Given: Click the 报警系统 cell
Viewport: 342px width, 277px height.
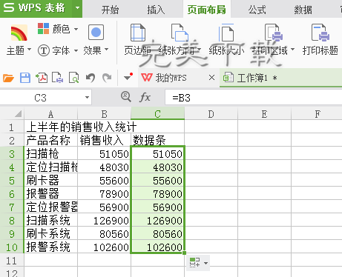Looking at the screenshot, I should (50, 247).
